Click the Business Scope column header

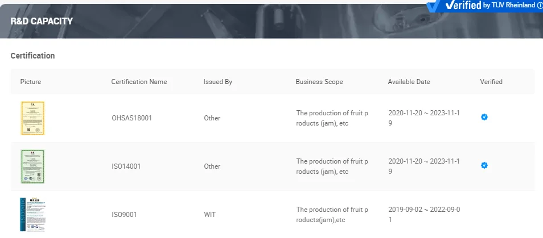point(319,82)
